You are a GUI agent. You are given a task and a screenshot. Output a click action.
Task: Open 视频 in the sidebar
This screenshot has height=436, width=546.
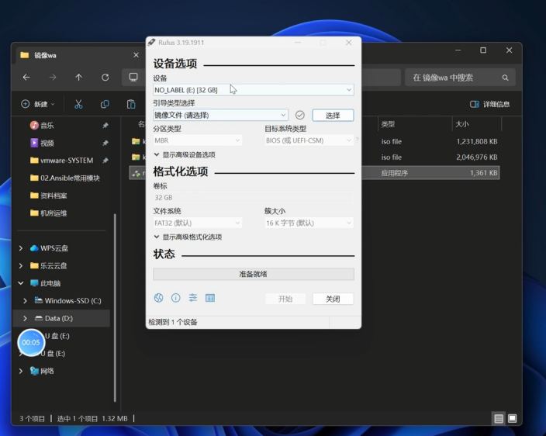click(47, 143)
